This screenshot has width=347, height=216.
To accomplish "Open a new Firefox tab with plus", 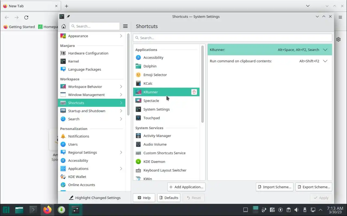I will pyautogui.click(x=66, y=6).
